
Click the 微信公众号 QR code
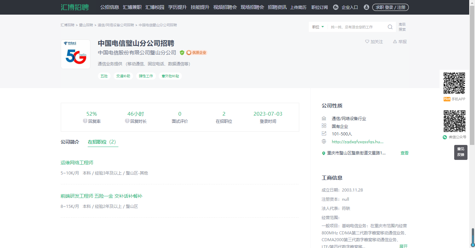tap(454, 121)
